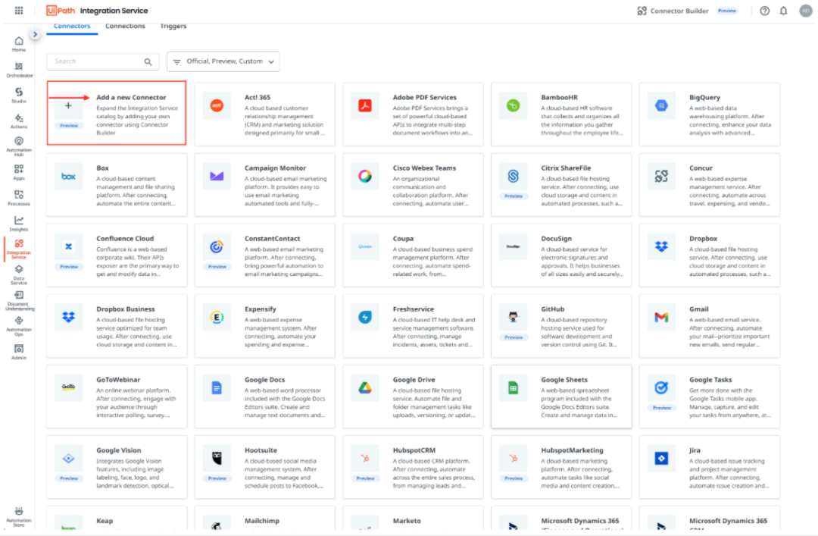Open the Concur connector card
The image size is (818, 536).
710,184
